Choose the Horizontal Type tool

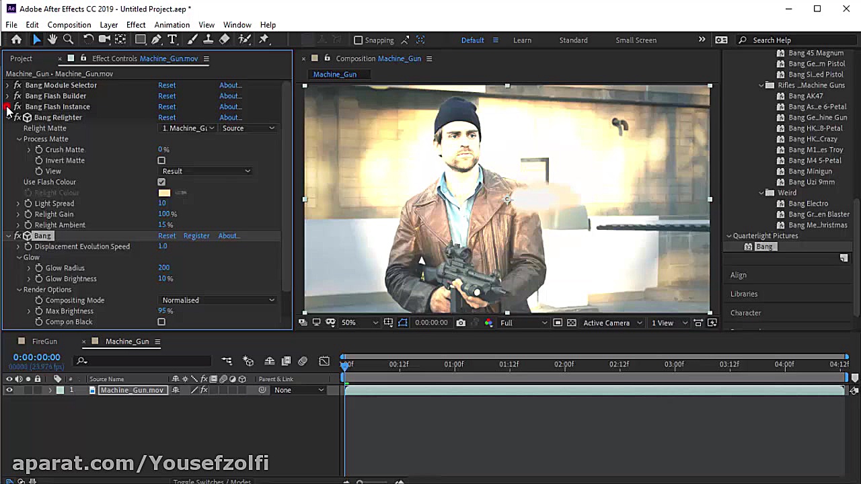tap(172, 40)
